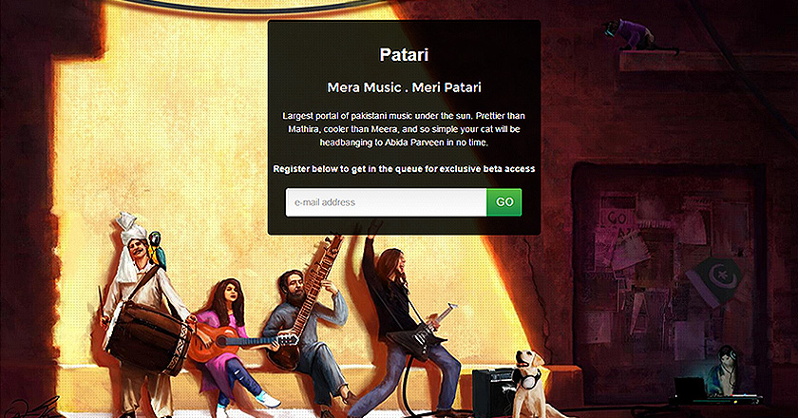Click the purple cat on the upper ledge
Viewport: 798px width, 418px height.
[631, 33]
